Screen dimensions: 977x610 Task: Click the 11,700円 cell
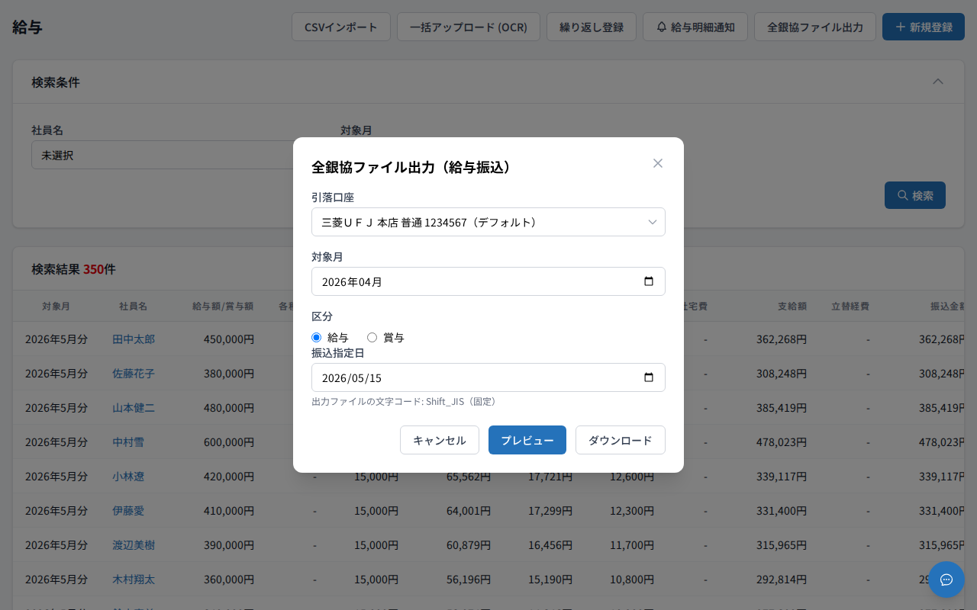point(631,544)
